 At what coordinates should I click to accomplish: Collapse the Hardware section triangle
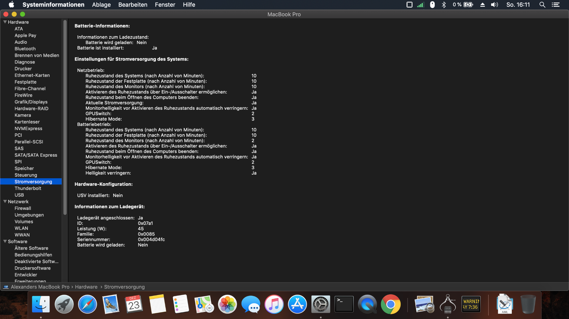pyautogui.click(x=5, y=22)
